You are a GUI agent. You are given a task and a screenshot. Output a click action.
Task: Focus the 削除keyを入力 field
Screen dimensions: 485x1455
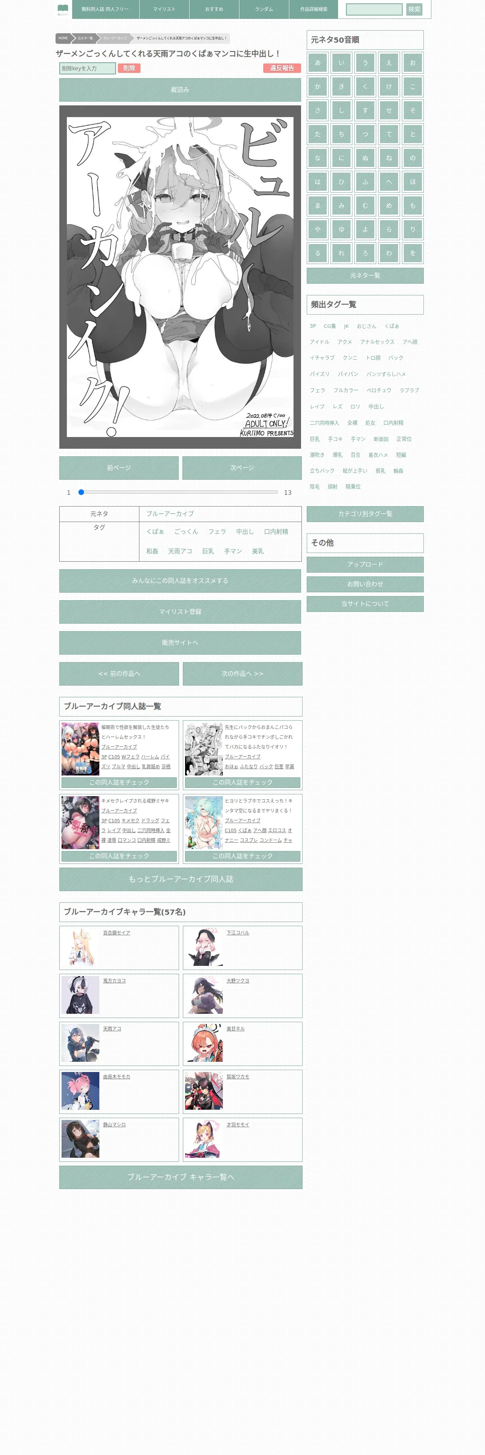pos(88,68)
